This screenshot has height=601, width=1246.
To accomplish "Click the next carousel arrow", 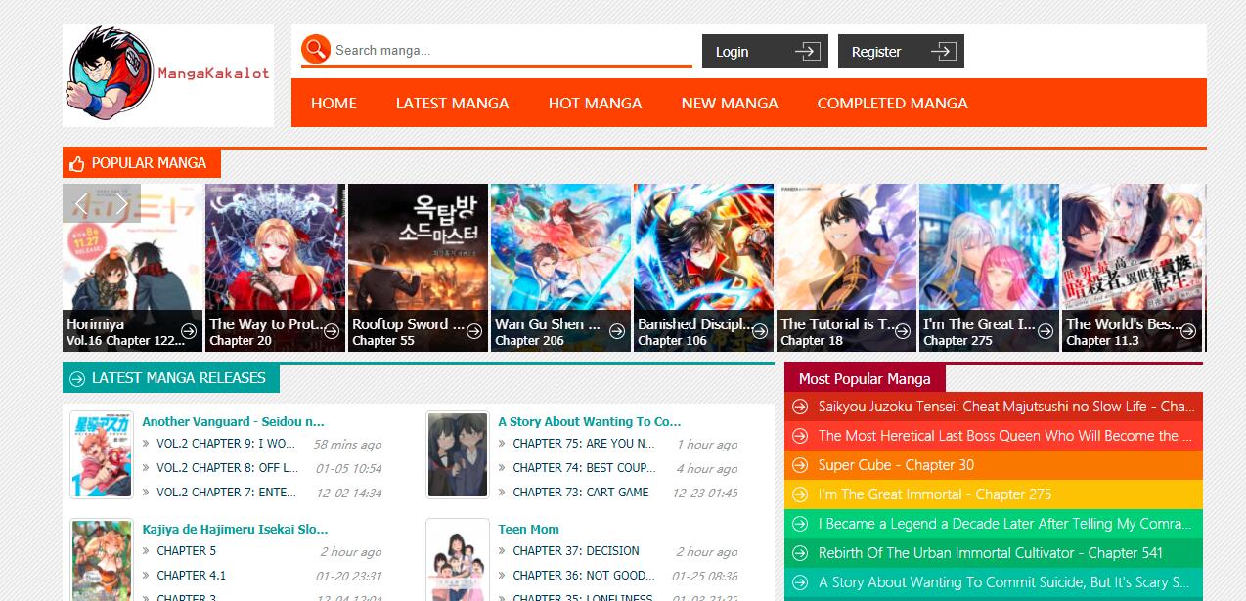I will 121,203.
